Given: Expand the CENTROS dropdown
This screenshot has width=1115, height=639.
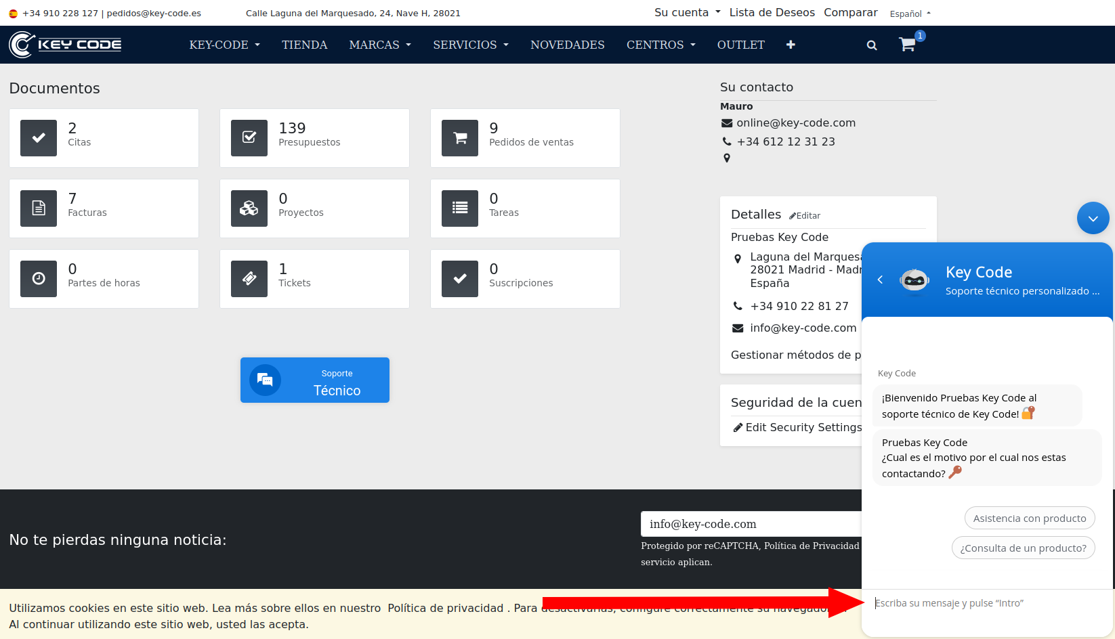Looking at the screenshot, I should [660, 45].
